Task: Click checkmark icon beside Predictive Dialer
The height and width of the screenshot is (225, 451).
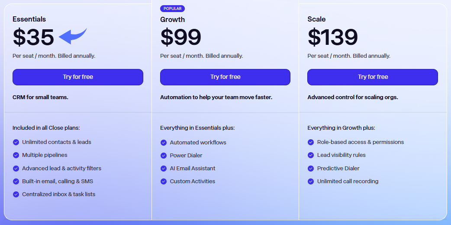Action: [x=311, y=168]
